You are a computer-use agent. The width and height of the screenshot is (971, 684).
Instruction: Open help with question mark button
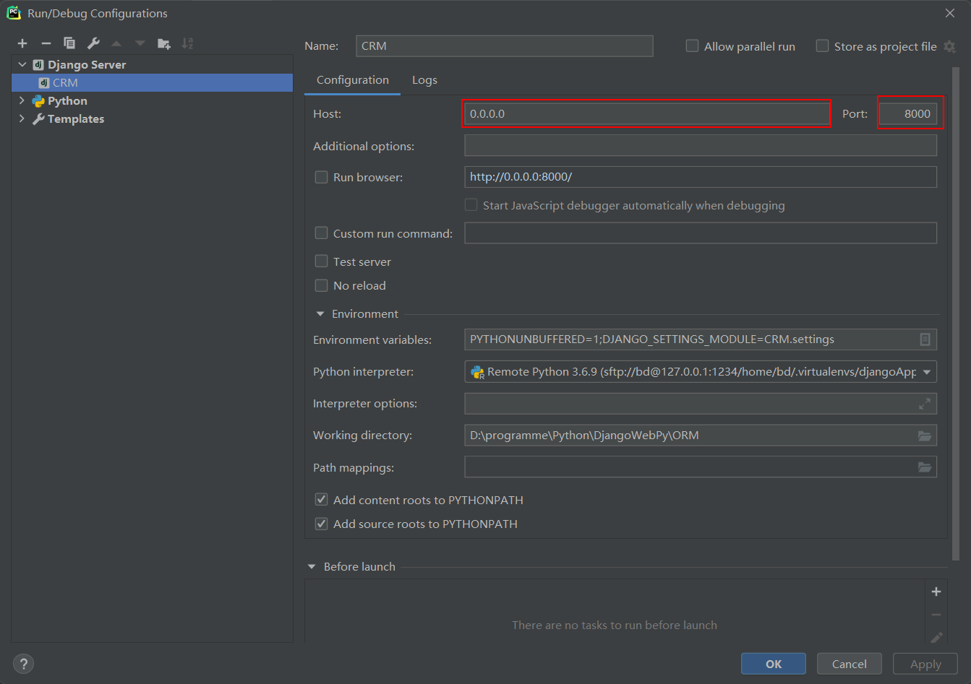pyautogui.click(x=23, y=664)
